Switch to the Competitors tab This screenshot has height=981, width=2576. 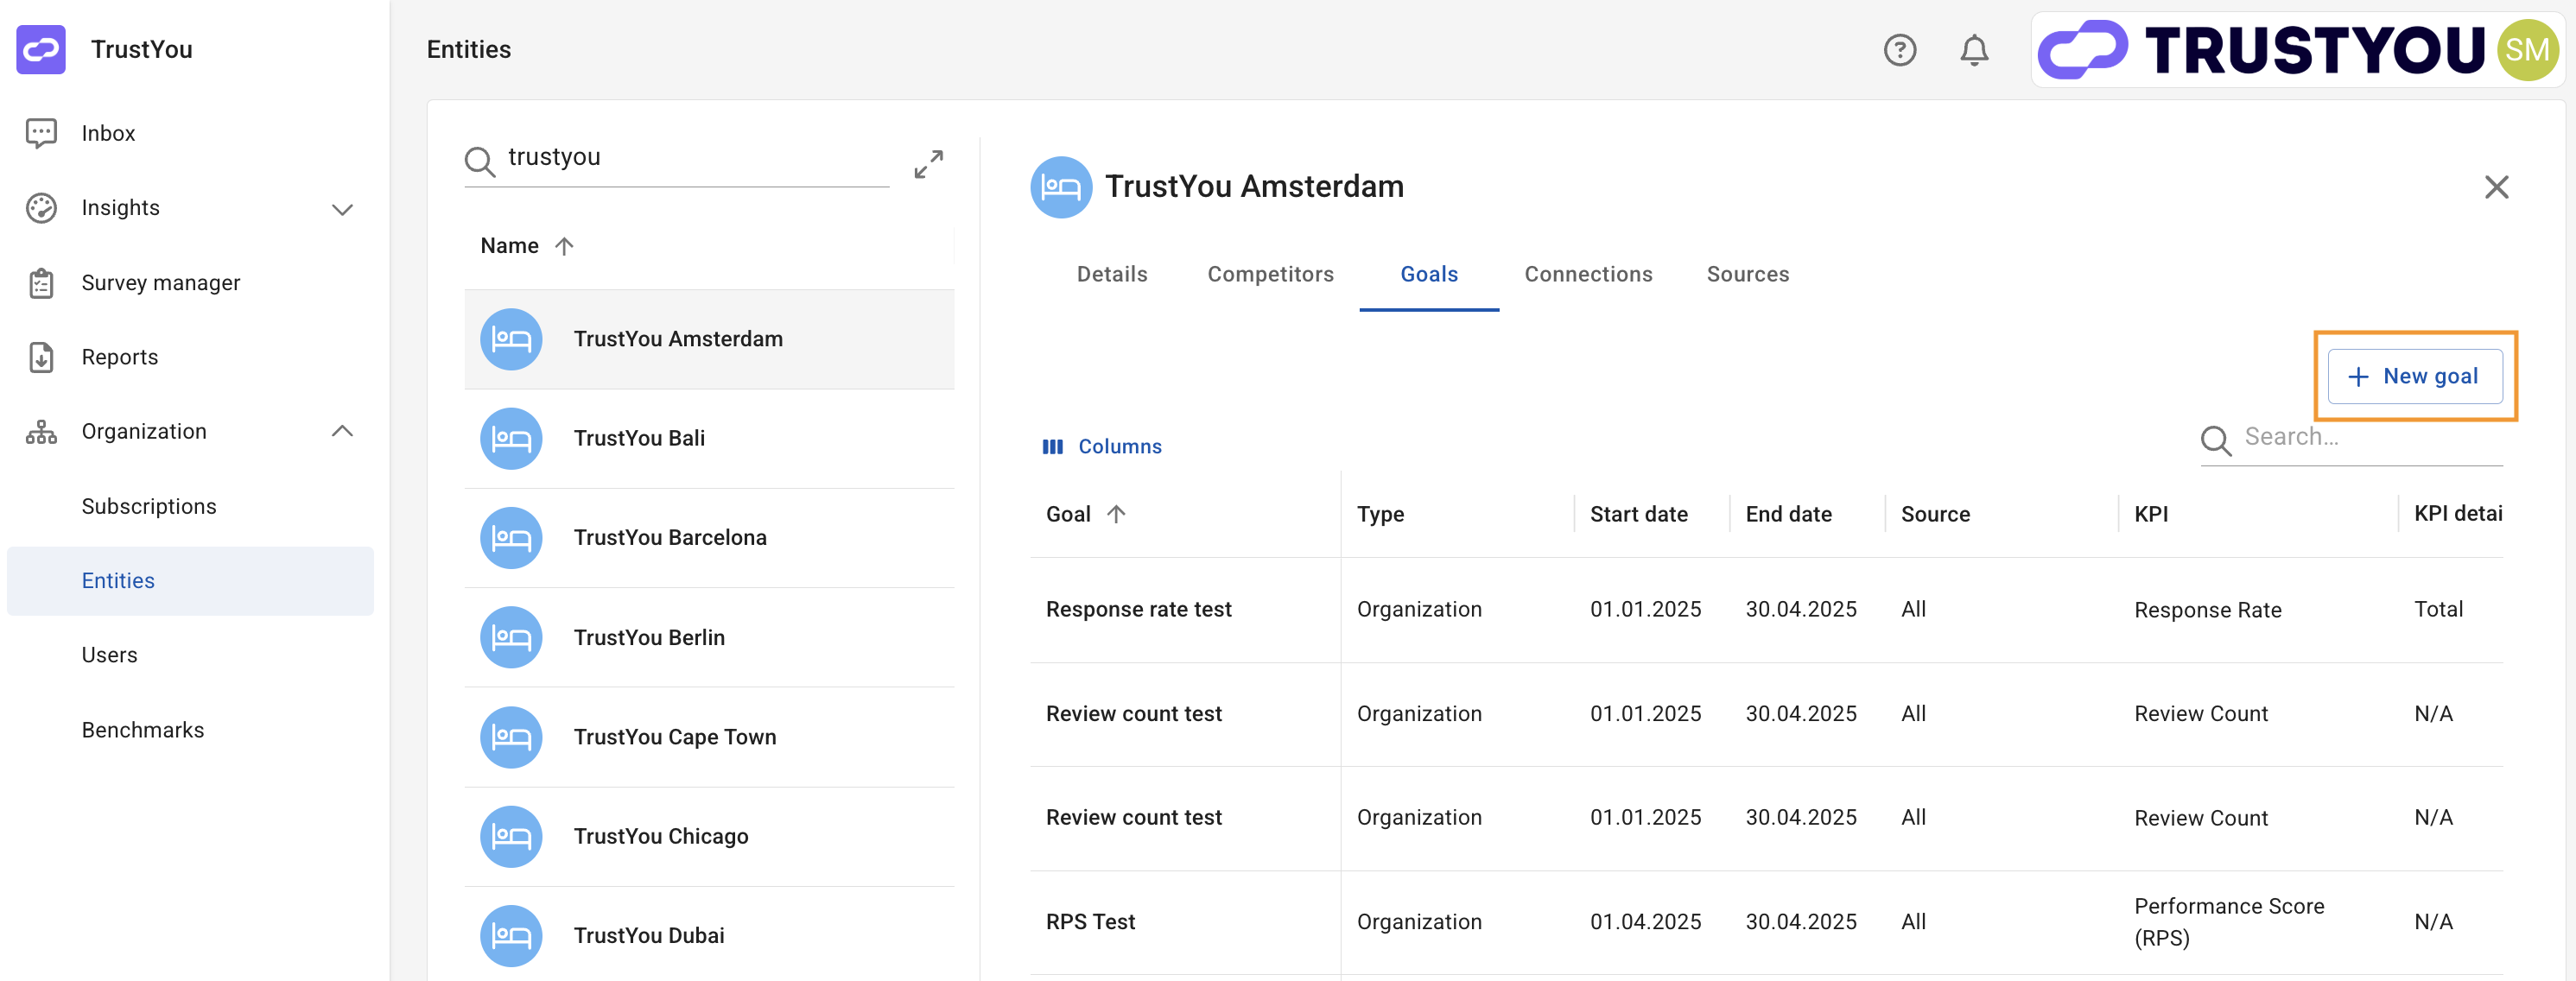(1270, 274)
